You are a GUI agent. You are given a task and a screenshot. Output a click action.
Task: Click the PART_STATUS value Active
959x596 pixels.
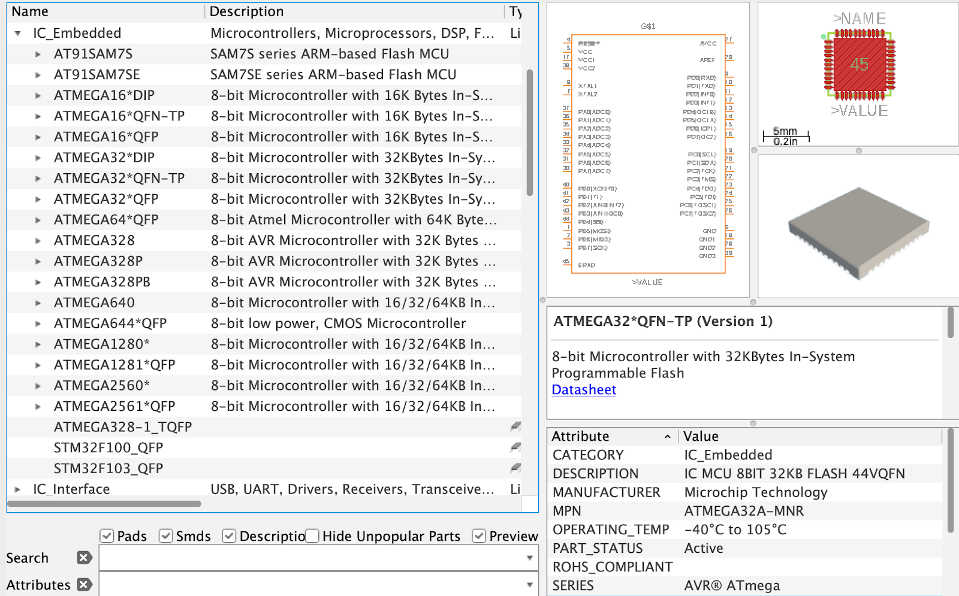(x=704, y=549)
